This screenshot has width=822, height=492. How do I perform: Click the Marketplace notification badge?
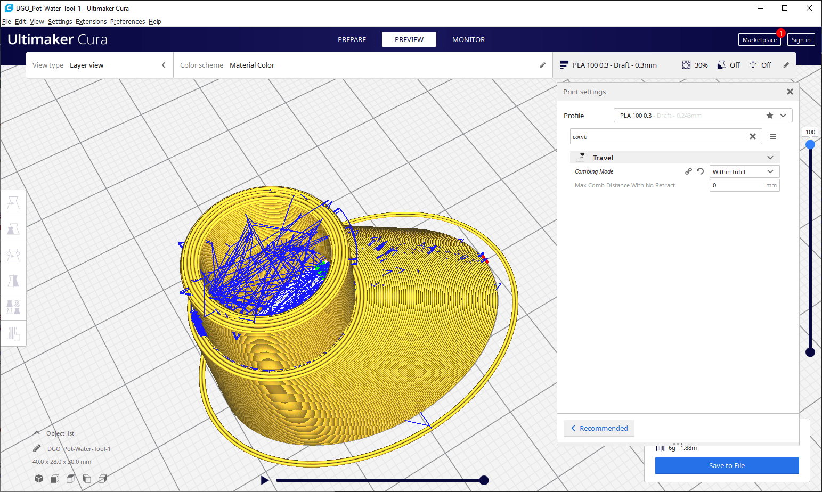(x=780, y=33)
